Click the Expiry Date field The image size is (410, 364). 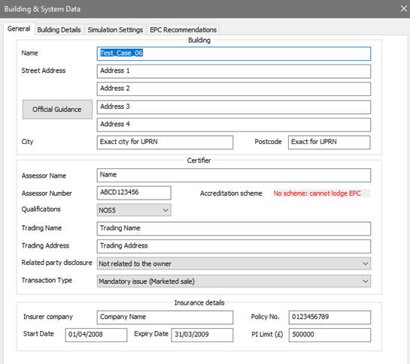202,335
